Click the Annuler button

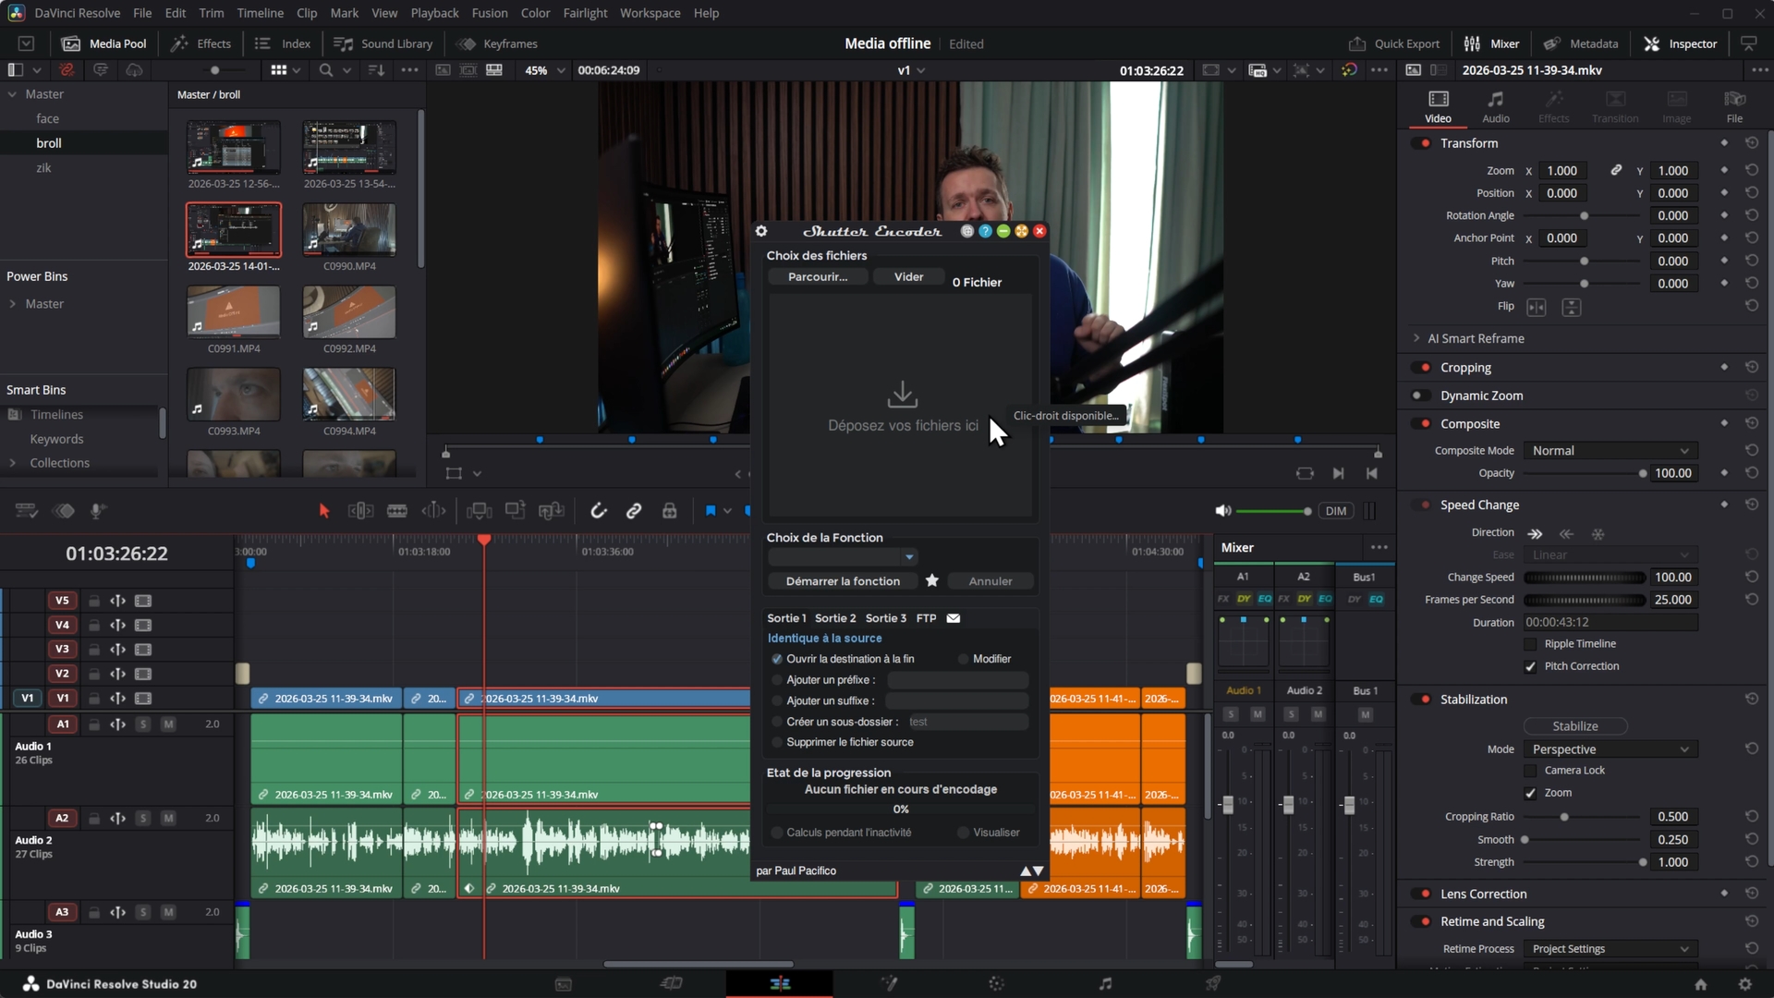point(990,581)
